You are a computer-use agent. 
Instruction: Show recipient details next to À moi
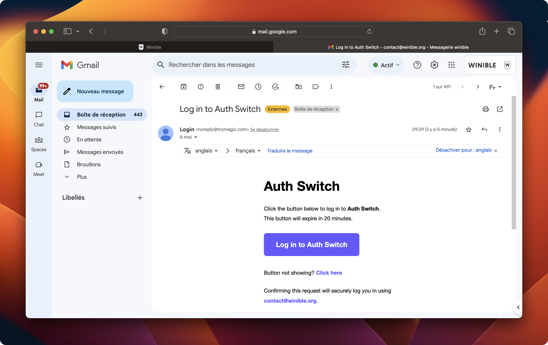196,137
